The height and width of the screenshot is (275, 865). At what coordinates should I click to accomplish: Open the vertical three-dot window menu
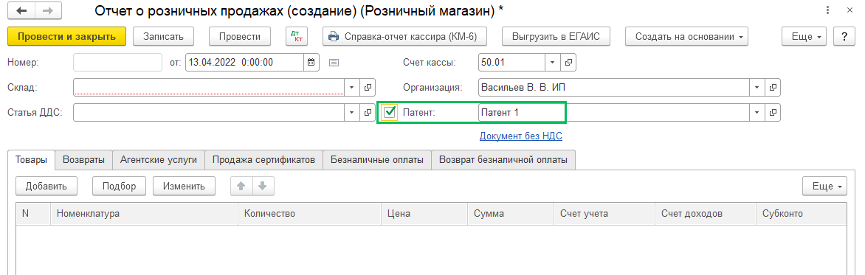(x=827, y=10)
